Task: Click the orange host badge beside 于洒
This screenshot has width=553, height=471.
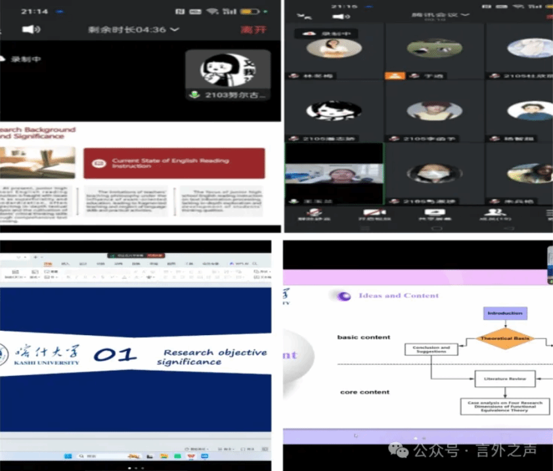Action: 394,75
